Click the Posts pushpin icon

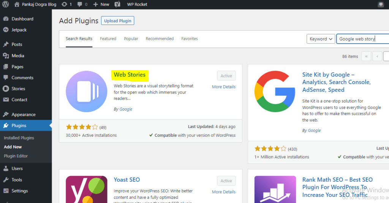[6, 44]
